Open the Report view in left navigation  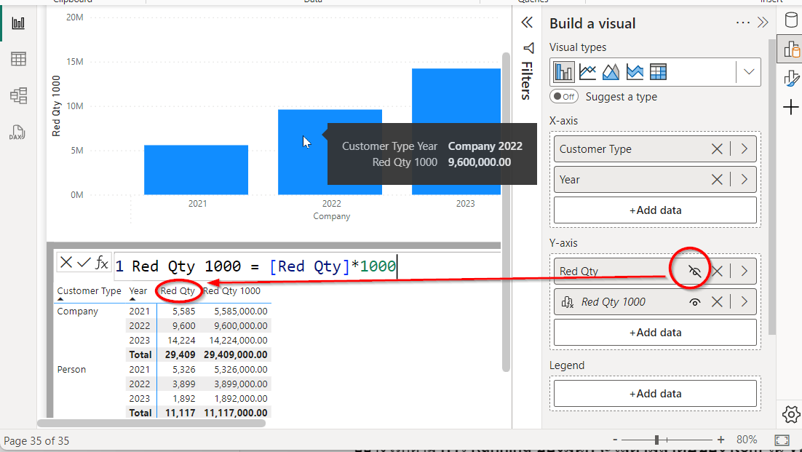click(17, 22)
